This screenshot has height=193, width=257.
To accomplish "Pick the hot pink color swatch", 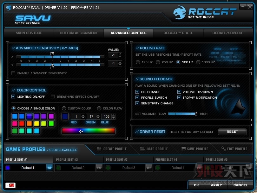I will 15,124.
